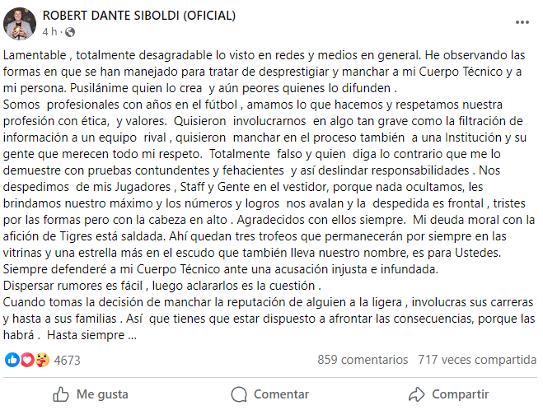This screenshot has height=410, width=543.
Task: View the 4673 reactions count
Action: [x=68, y=360]
